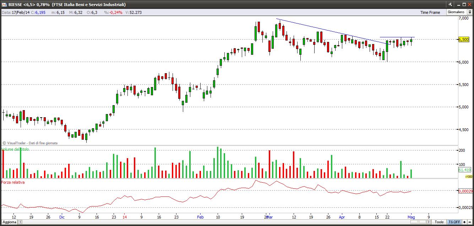Click the minus zoom-out button
Image resolution: width=474 pixels, height=226 pixels.
(470, 222)
